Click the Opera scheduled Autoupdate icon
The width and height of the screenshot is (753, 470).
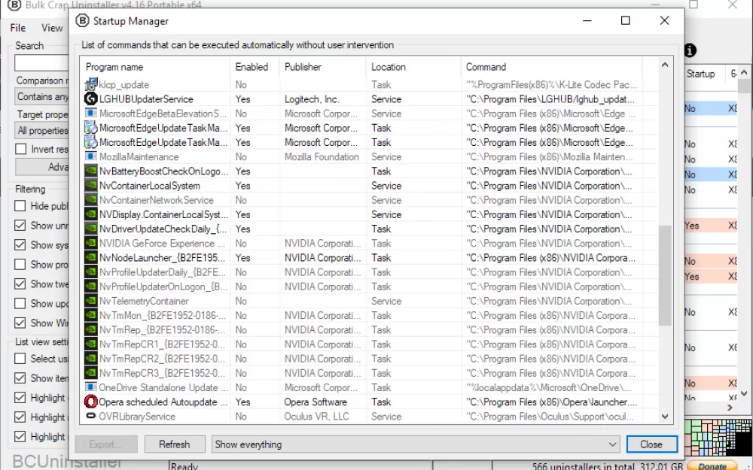pyautogui.click(x=91, y=402)
